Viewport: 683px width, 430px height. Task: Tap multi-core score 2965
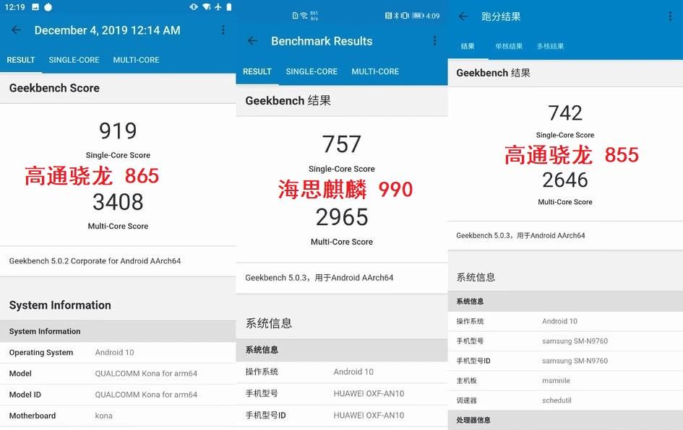pos(342,217)
